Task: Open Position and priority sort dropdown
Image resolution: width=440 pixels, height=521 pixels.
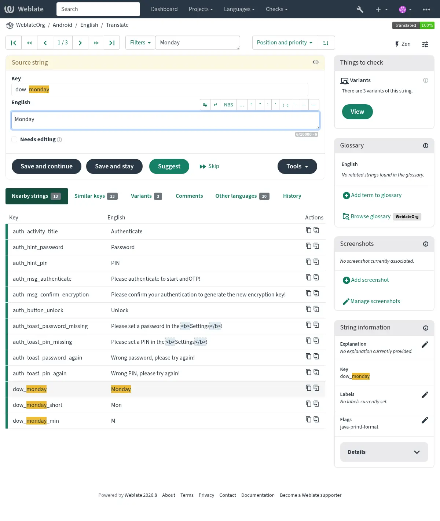Action: (285, 43)
